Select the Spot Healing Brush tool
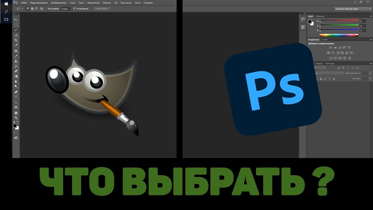Viewport: 373px width, 210px height. pos(16,51)
